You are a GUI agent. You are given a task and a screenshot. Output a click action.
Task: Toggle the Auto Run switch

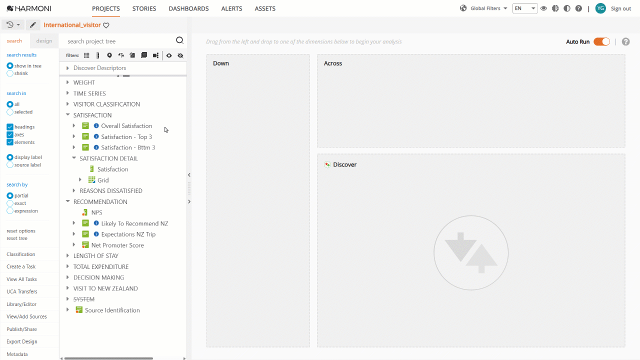click(x=601, y=41)
